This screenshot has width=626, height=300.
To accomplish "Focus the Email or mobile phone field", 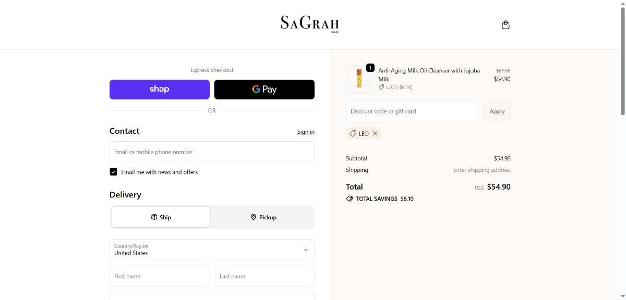I will pos(212,152).
